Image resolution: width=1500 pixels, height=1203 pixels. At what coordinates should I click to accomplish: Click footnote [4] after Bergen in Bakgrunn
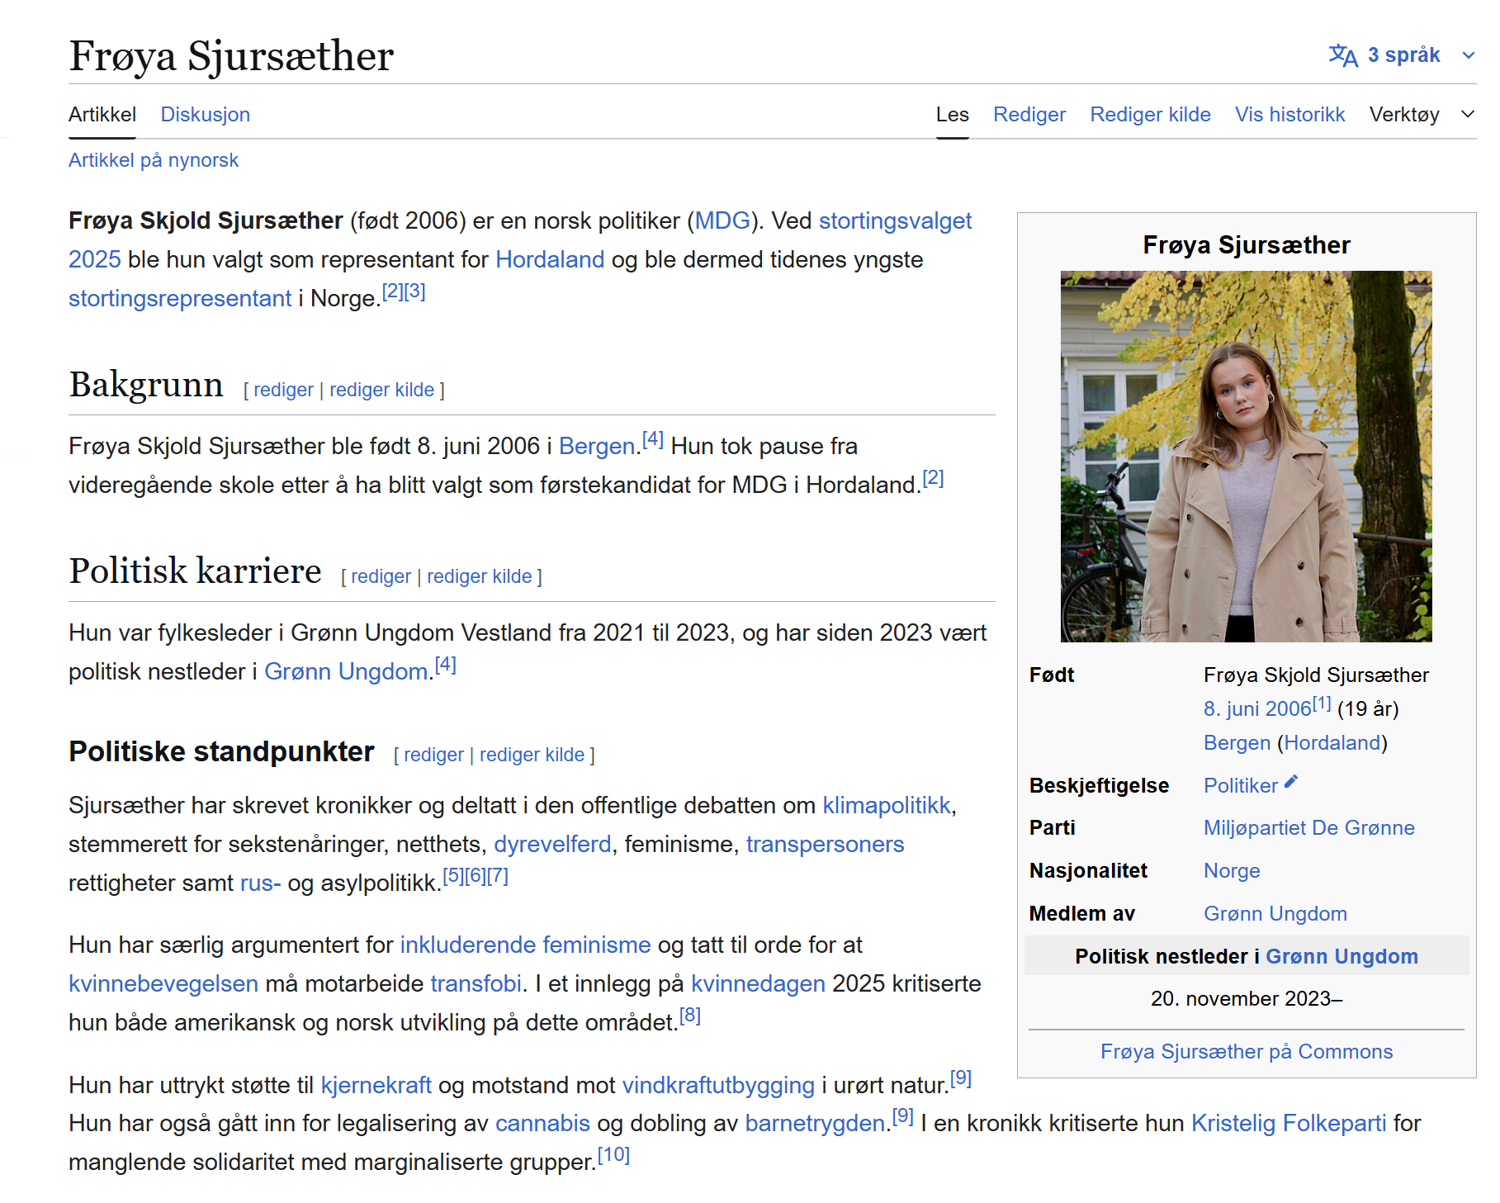(x=653, y=439)
